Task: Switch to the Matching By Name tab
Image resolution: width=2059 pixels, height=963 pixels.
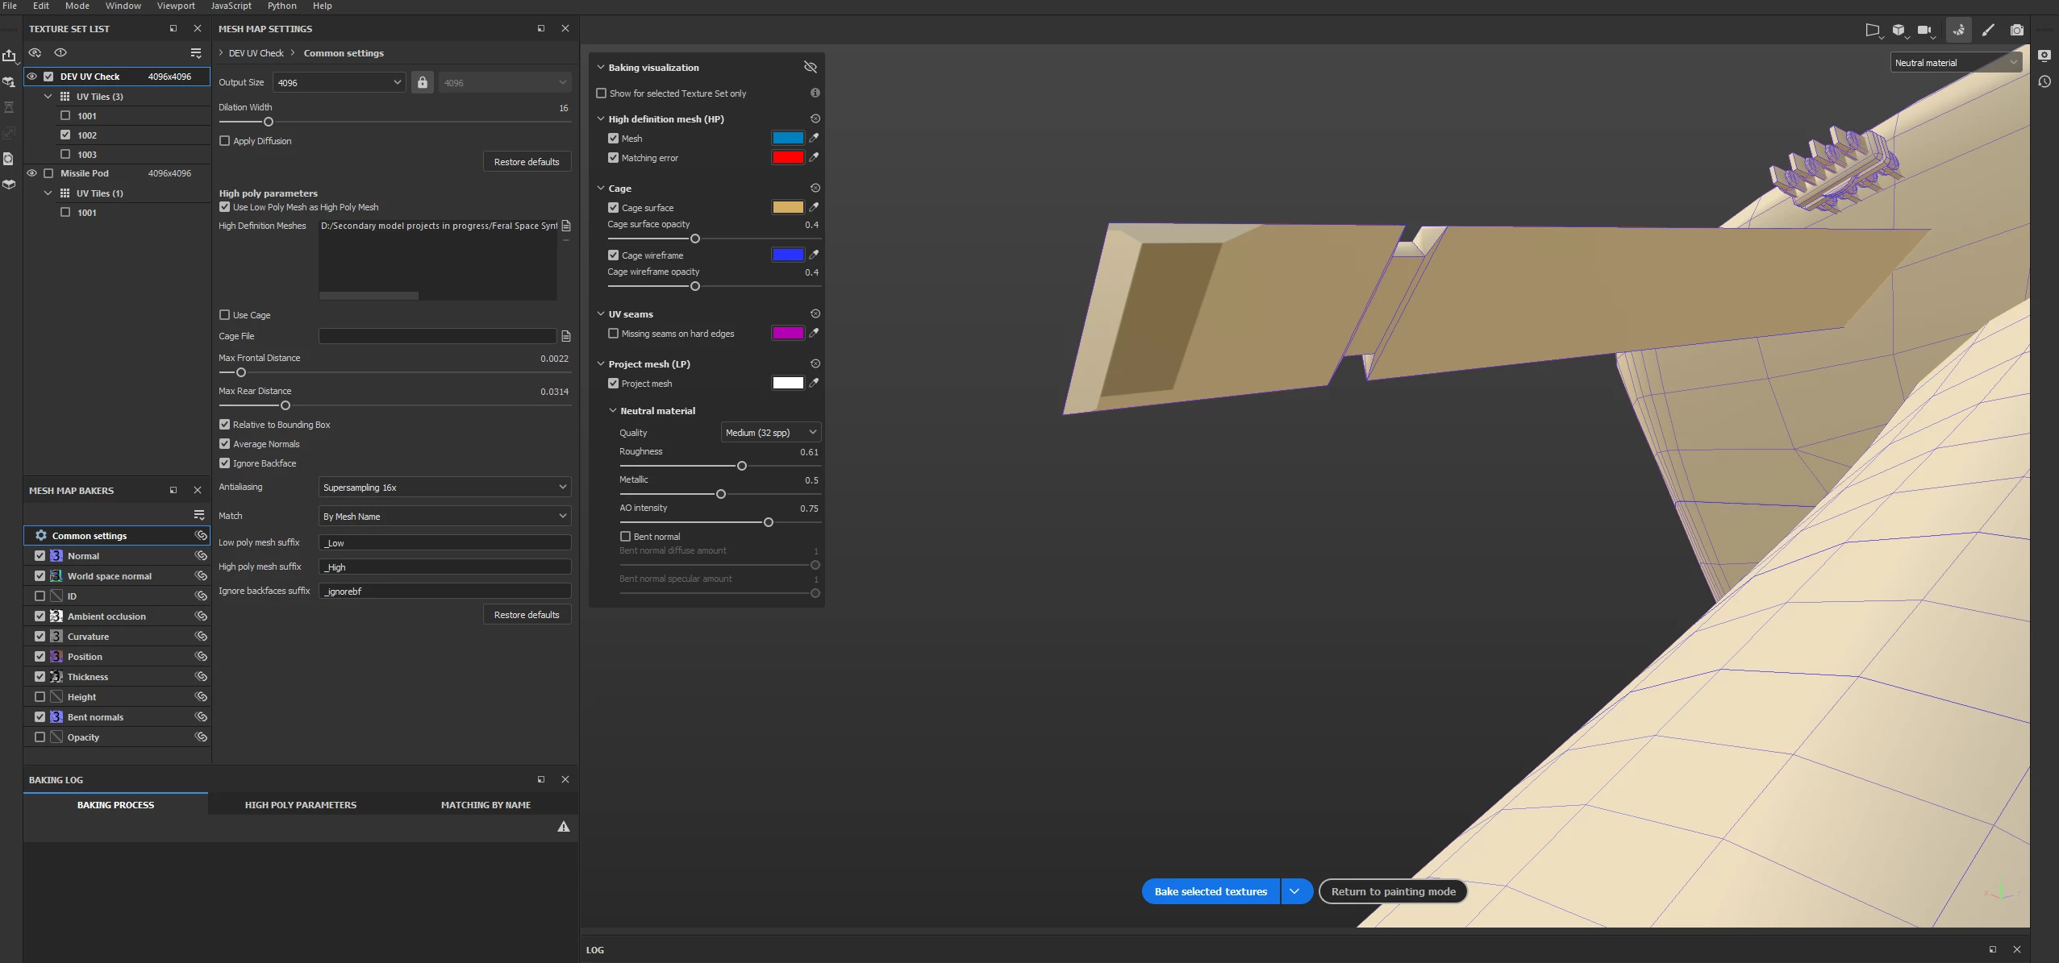Action: click(x=486, y=805)
